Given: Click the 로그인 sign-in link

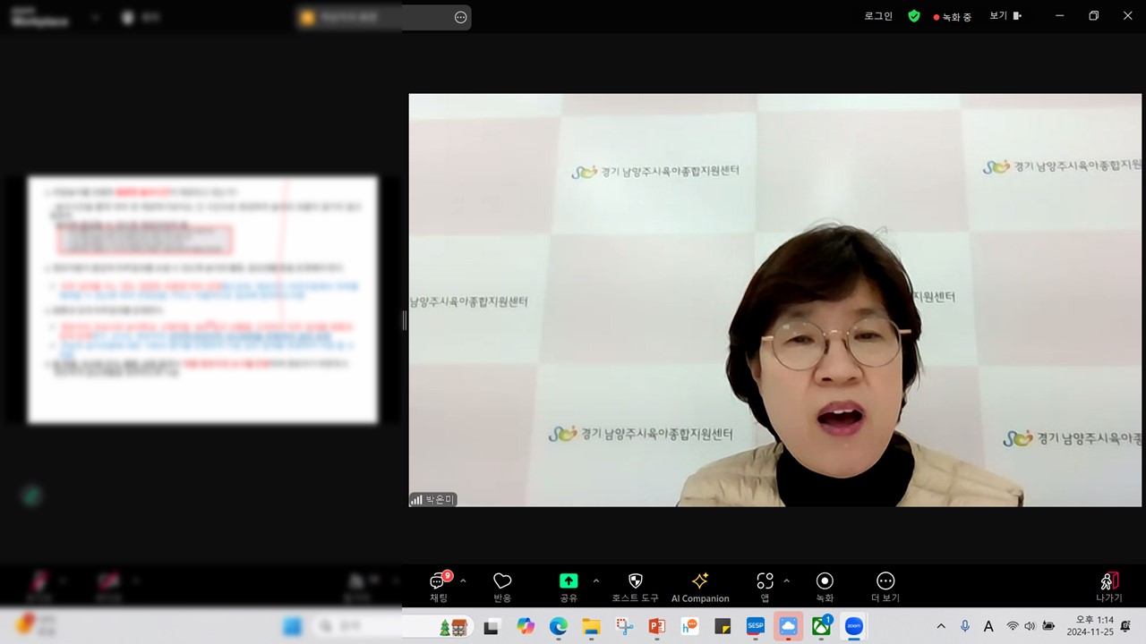Looking at the screenshot, I should point(878,16).
